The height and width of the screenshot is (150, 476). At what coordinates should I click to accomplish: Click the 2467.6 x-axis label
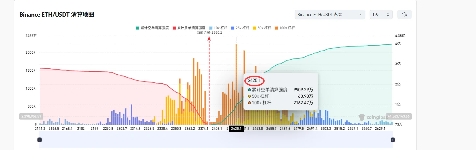[x=285, y=129]
